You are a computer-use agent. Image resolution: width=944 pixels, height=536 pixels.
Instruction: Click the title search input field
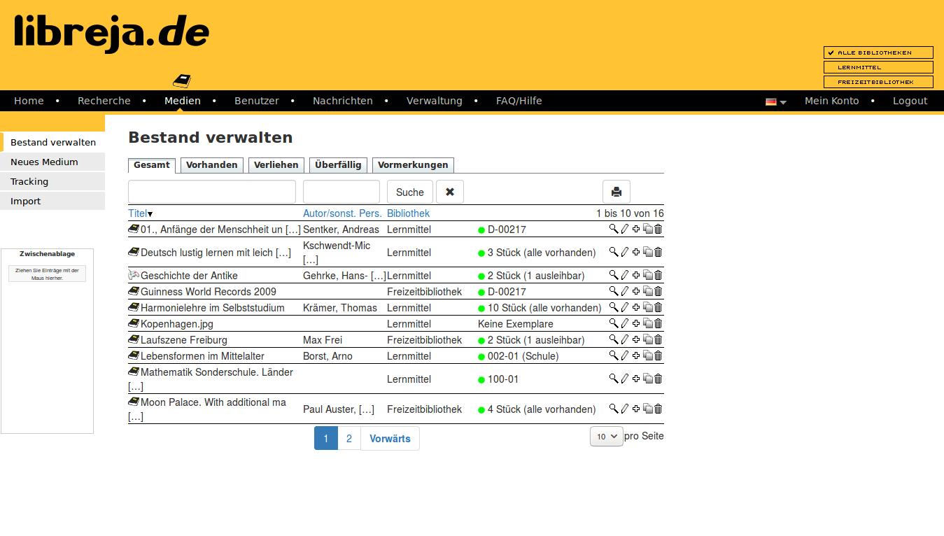pos(211,192)
